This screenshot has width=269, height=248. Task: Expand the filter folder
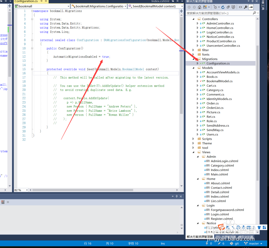(193, 50)
